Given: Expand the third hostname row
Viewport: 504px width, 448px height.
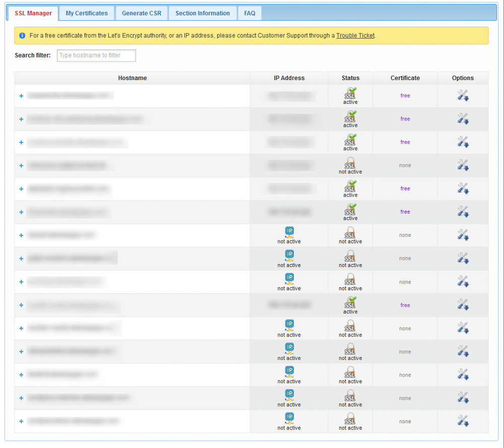Looking at the screenshot, I should (21, 142).
